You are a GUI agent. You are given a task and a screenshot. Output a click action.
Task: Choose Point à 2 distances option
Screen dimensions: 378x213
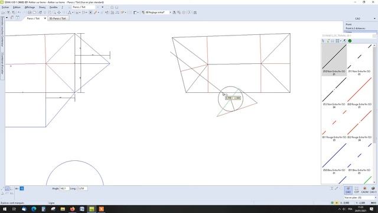click(x=356, y=28)
